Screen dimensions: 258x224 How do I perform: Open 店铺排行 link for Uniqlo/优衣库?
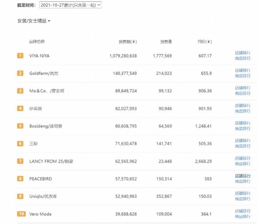click(x=243, y=193)
